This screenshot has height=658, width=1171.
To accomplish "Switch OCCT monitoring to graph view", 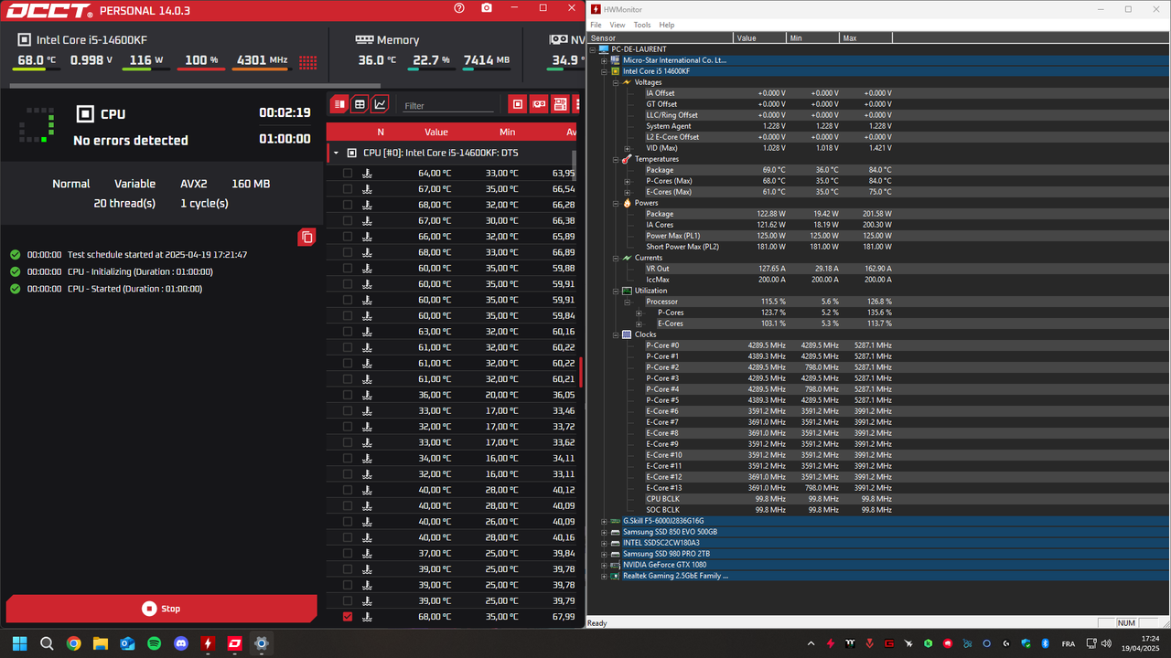I will 380,104.
